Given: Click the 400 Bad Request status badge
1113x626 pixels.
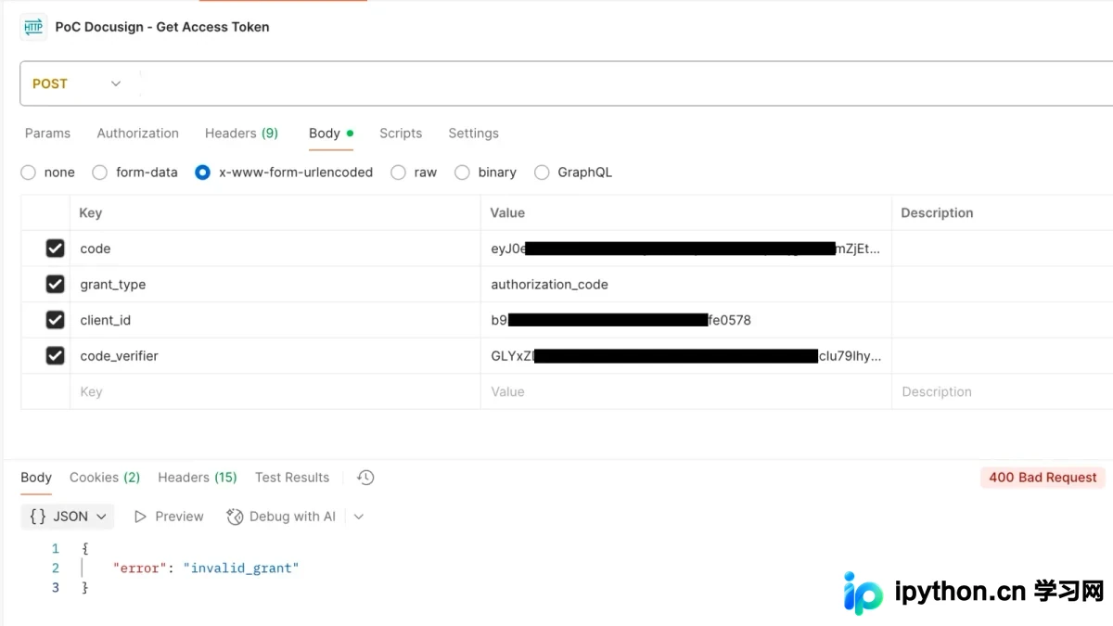Looking at the screenshot, I should 1043,478.
